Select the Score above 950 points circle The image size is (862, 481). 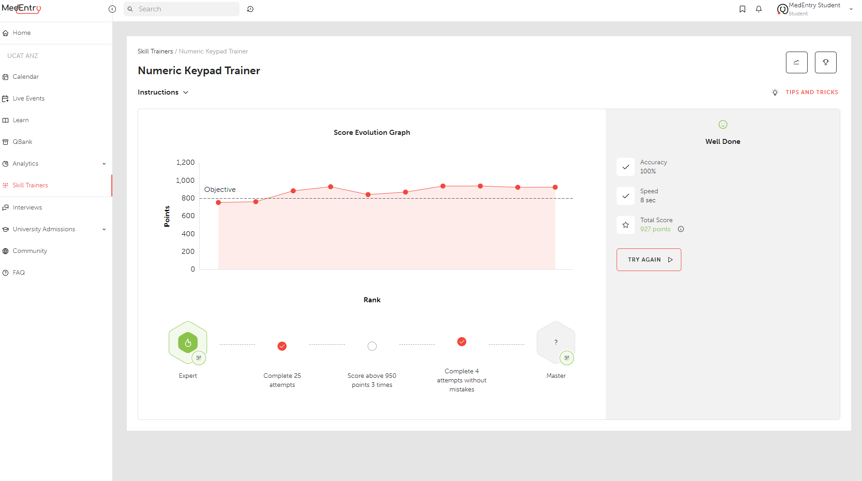coord(372,346)
